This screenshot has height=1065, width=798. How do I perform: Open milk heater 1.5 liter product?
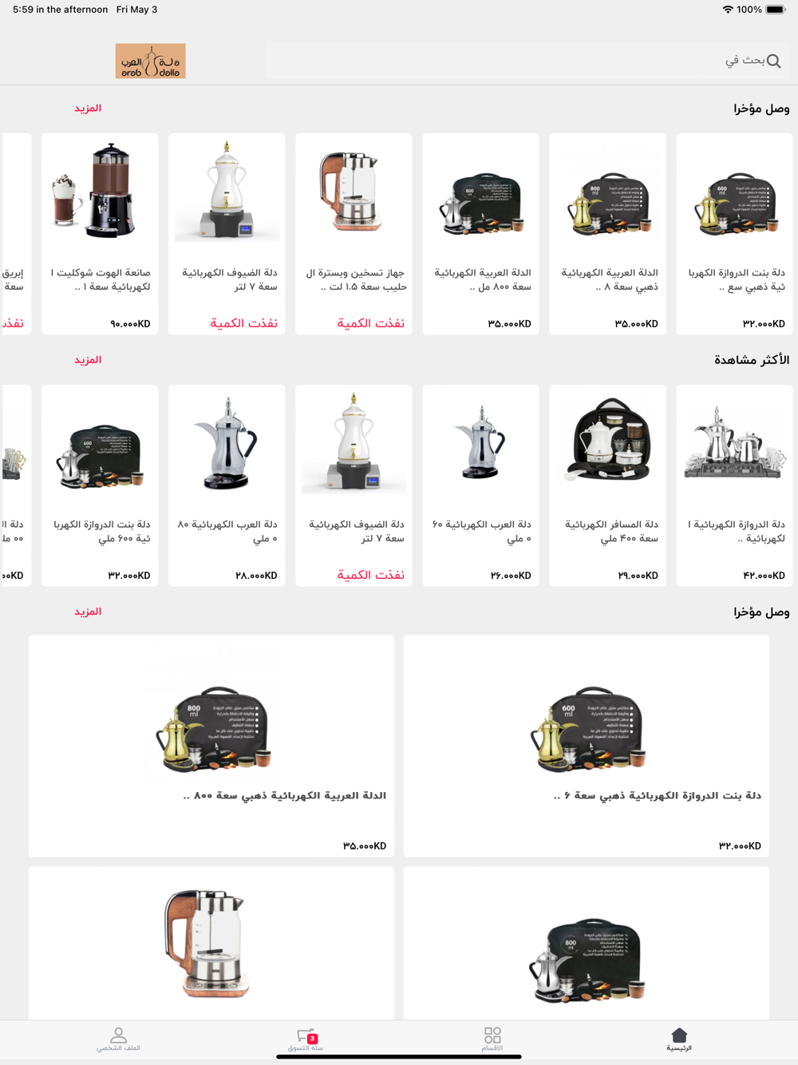pyautogui.click(x=354, y=234)
